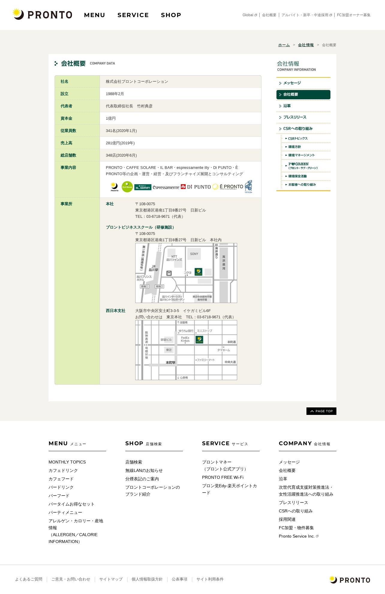Screen dimensions: 385x594
Task: Open ブランド紹介 footer link
Action: 153,491
